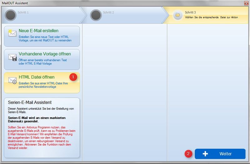
Task: Select the Schritt 3 step label
Action: click(x=190, y=12)
